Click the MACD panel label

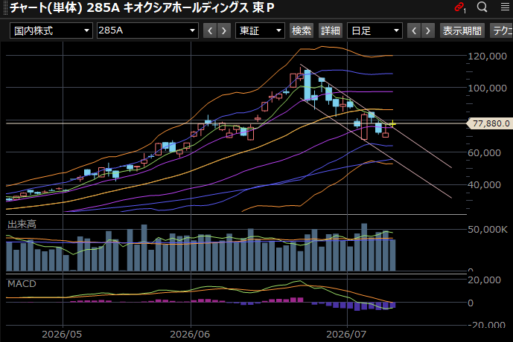22,283
